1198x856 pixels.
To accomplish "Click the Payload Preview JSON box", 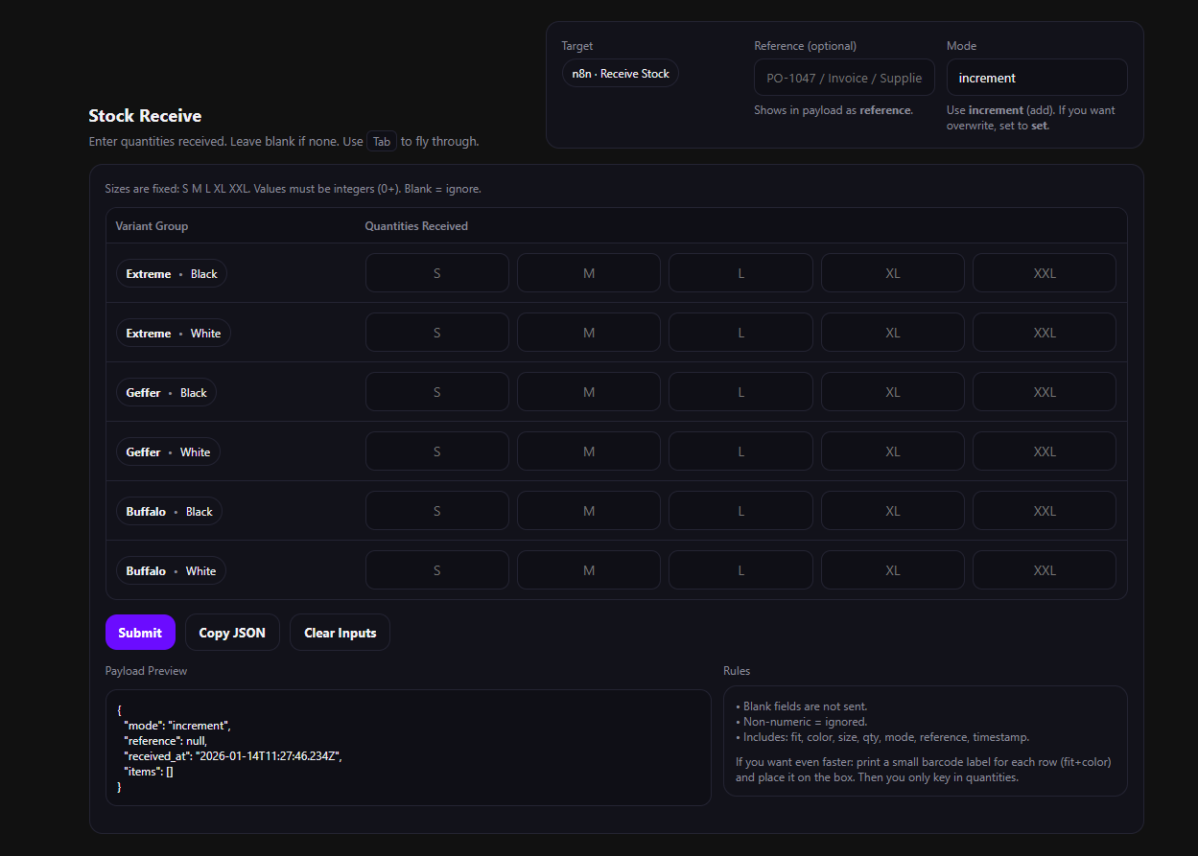I will coord(409,748).
